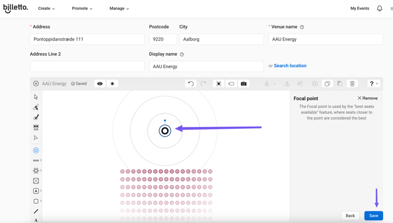Image resolution: width=393 pixels, height=223 pixels.
Task: Toggle the eye preview mode
Action: point(100,84)
